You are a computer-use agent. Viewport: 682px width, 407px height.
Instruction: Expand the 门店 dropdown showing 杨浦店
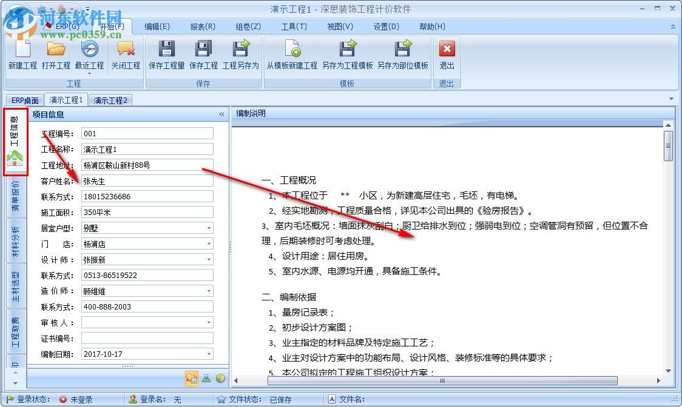click(x=209, y=243)
